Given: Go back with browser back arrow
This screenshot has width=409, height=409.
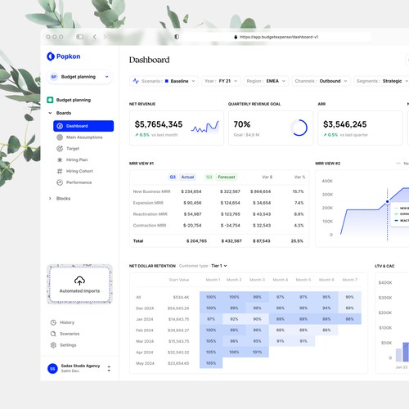Looking at the screenshot, I should 95,37.
